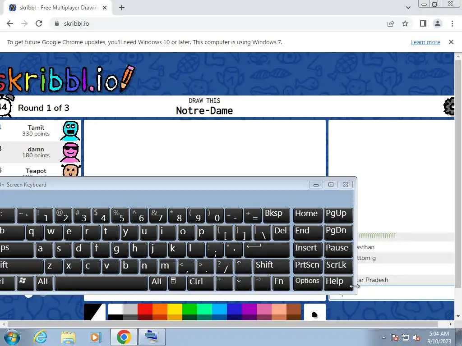Pick the bright green color swatch
Image resolution: width=462 pixels, height=346 pixels.
click(189, 309)
